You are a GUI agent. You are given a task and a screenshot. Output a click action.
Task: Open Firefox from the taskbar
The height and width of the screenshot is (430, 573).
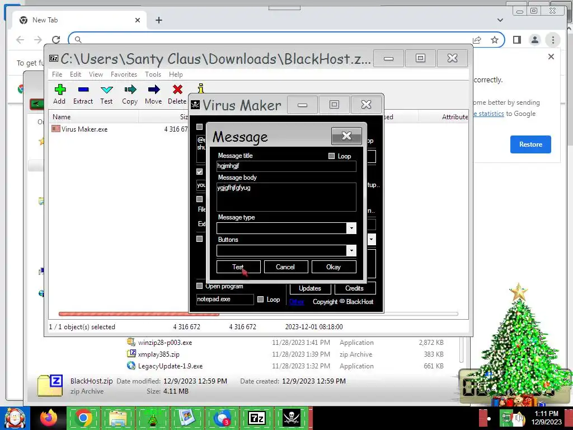click(49, 418)
